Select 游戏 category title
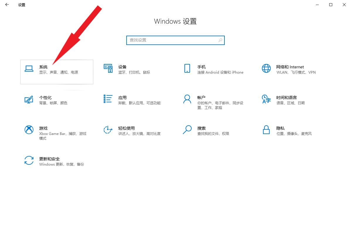This screenshot has height=236, width=351. point(43,128)
